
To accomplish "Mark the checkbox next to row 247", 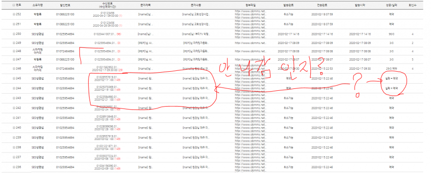I will point(14,59).
